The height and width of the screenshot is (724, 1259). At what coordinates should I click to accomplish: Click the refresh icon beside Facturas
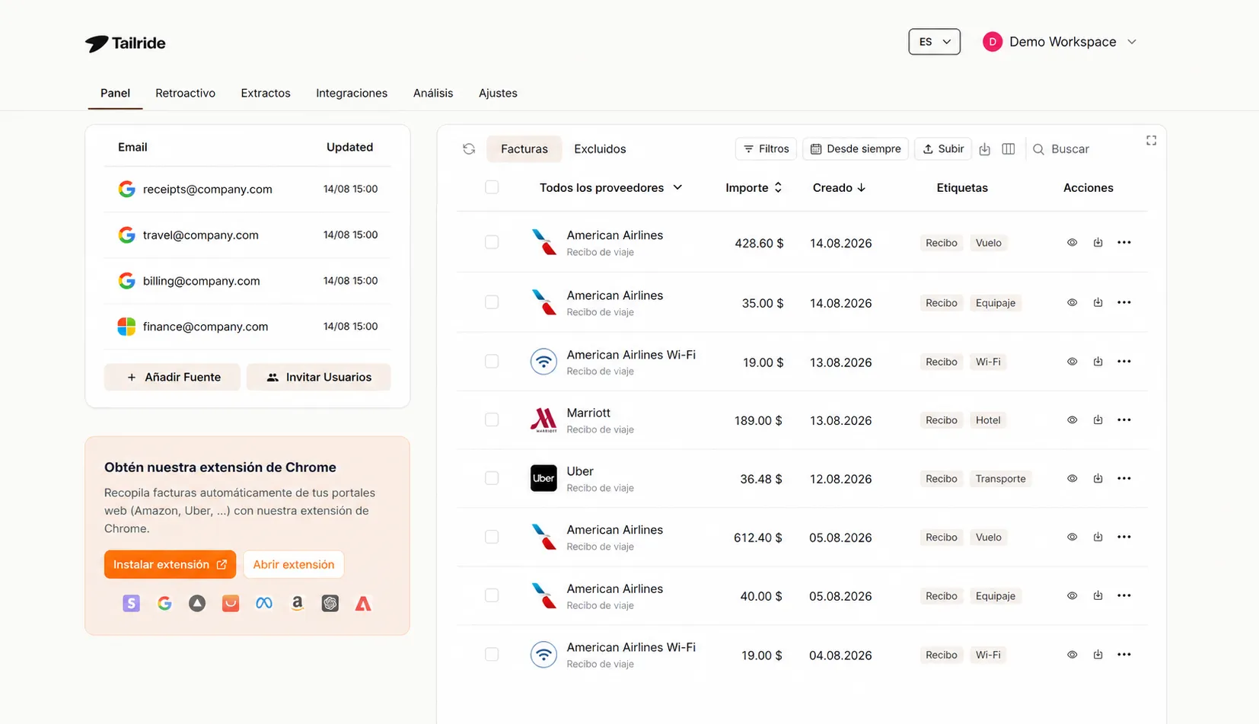pyautogui.click(x=469, y=149)
